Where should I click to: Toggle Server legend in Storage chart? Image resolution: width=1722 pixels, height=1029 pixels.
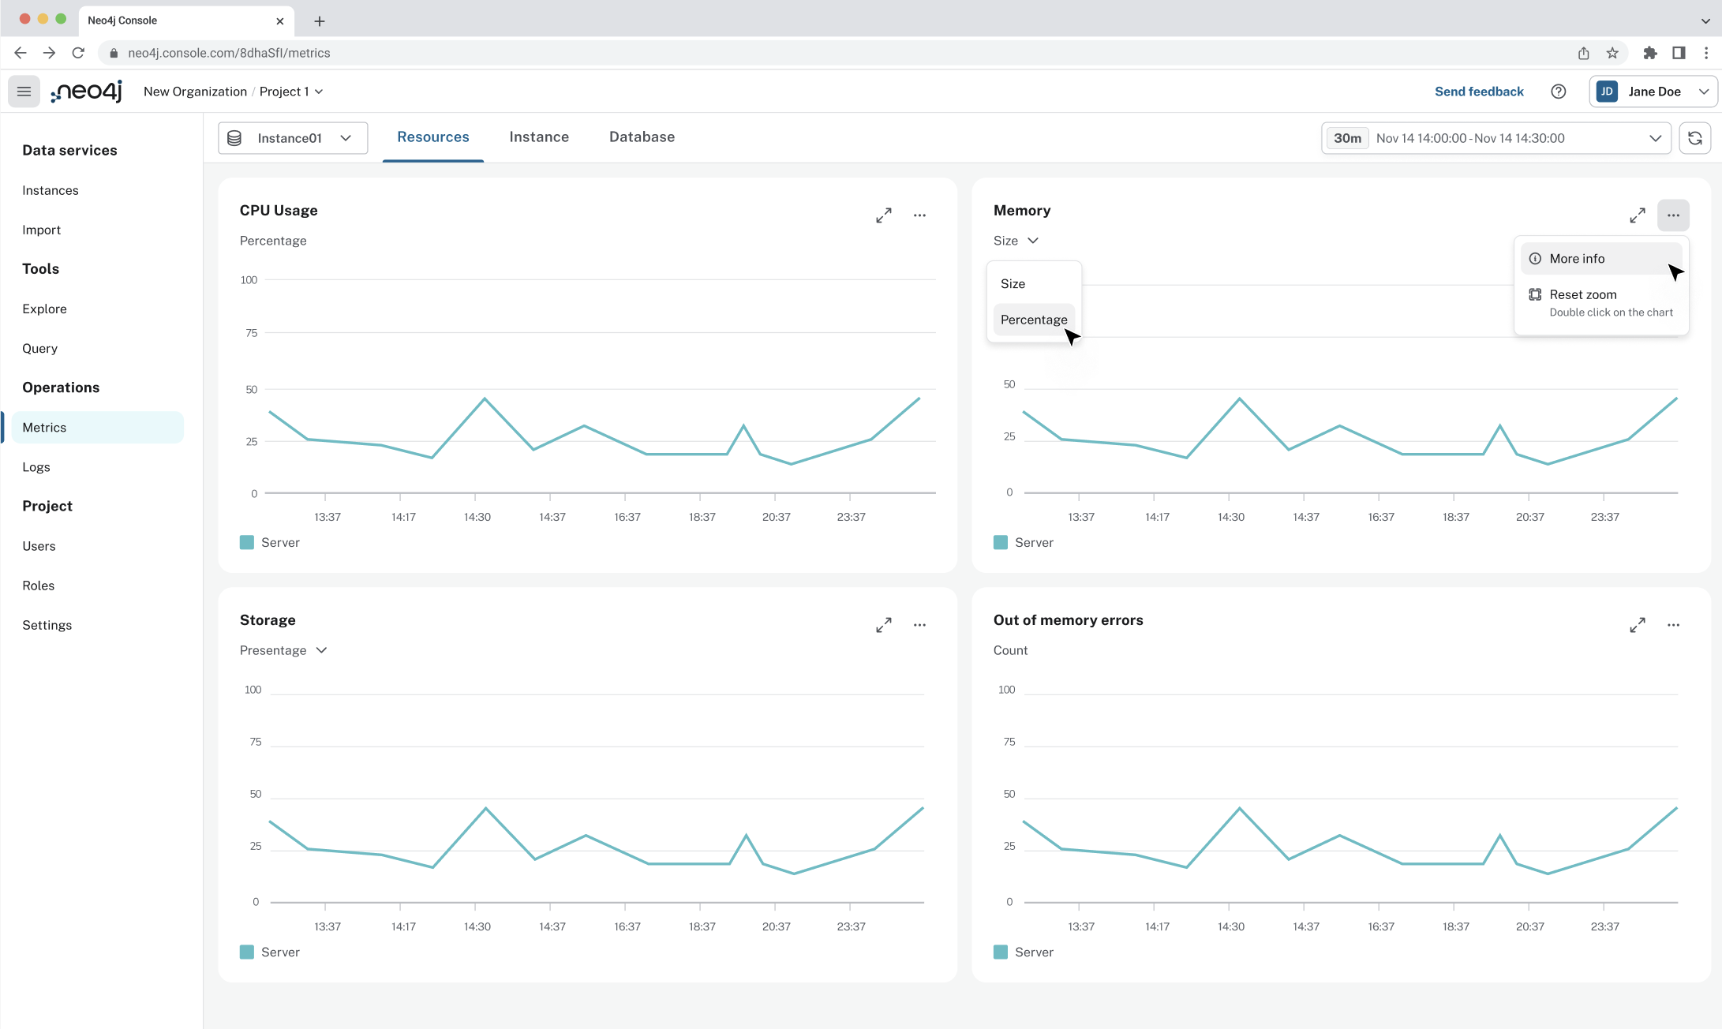click(270, 952)
